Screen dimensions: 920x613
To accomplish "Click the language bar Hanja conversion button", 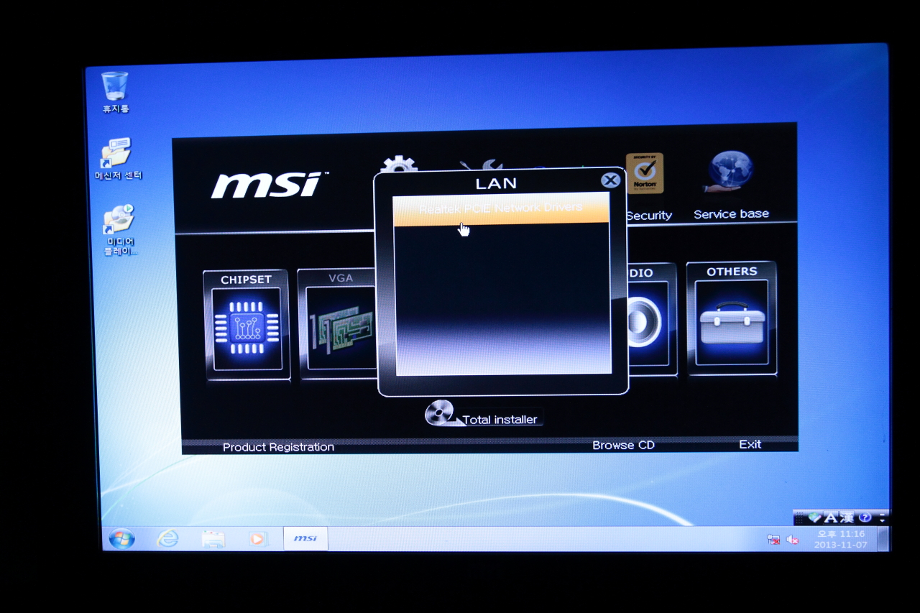I will (x=847, y=517).
